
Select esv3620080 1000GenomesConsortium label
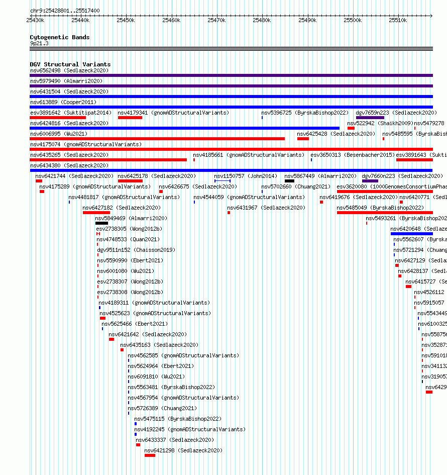[392, 186]
